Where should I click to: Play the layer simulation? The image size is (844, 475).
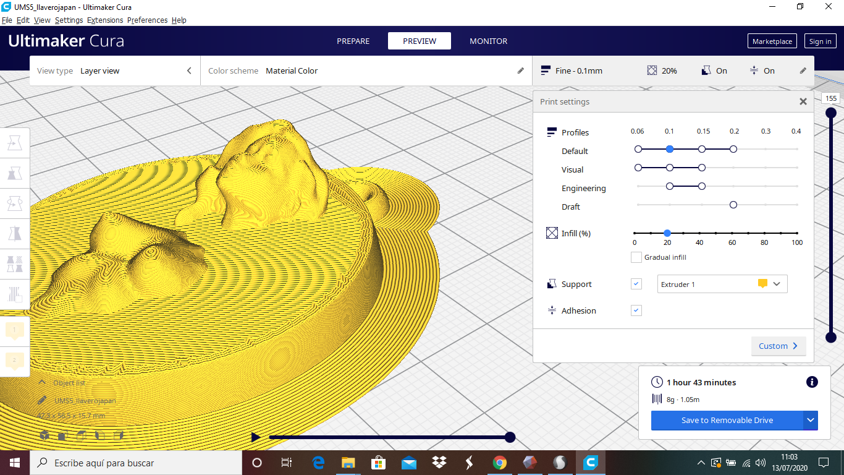click(256, 437)
